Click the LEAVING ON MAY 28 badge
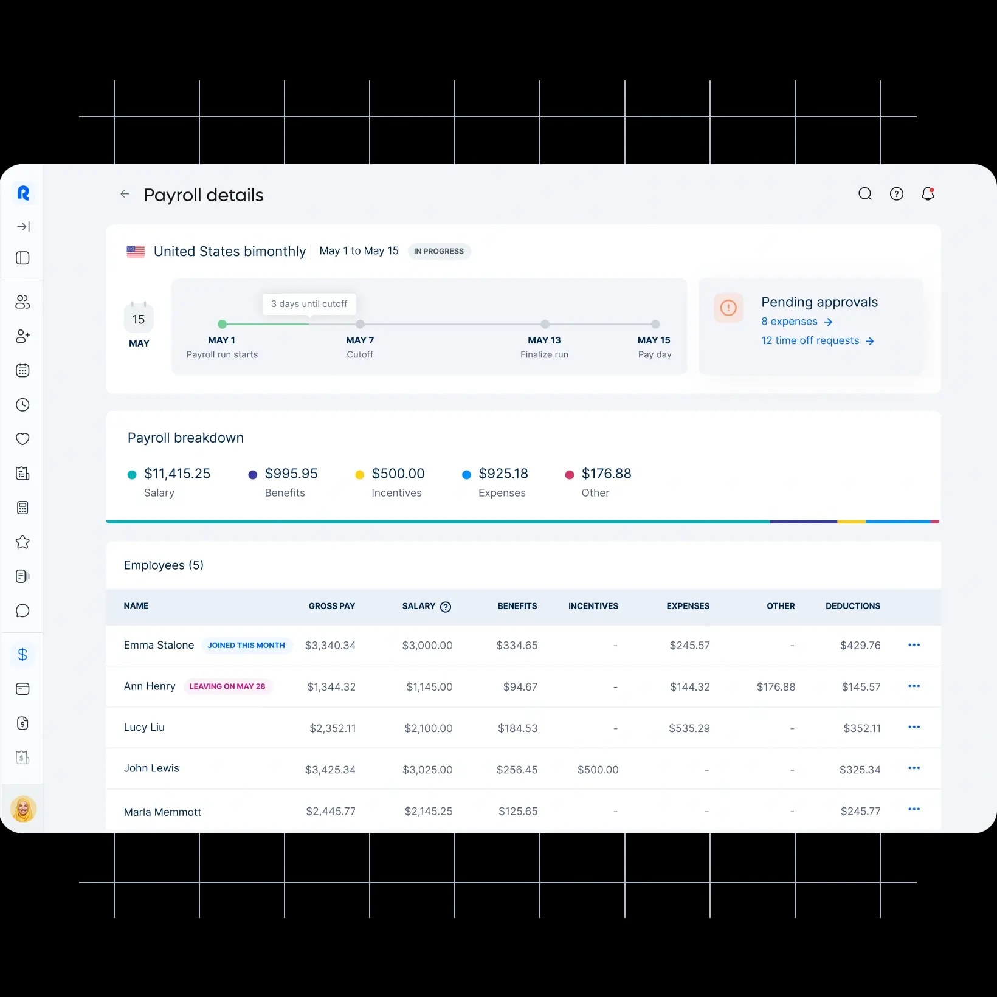This screenshot has width=997, height=997. coord(227,686)
